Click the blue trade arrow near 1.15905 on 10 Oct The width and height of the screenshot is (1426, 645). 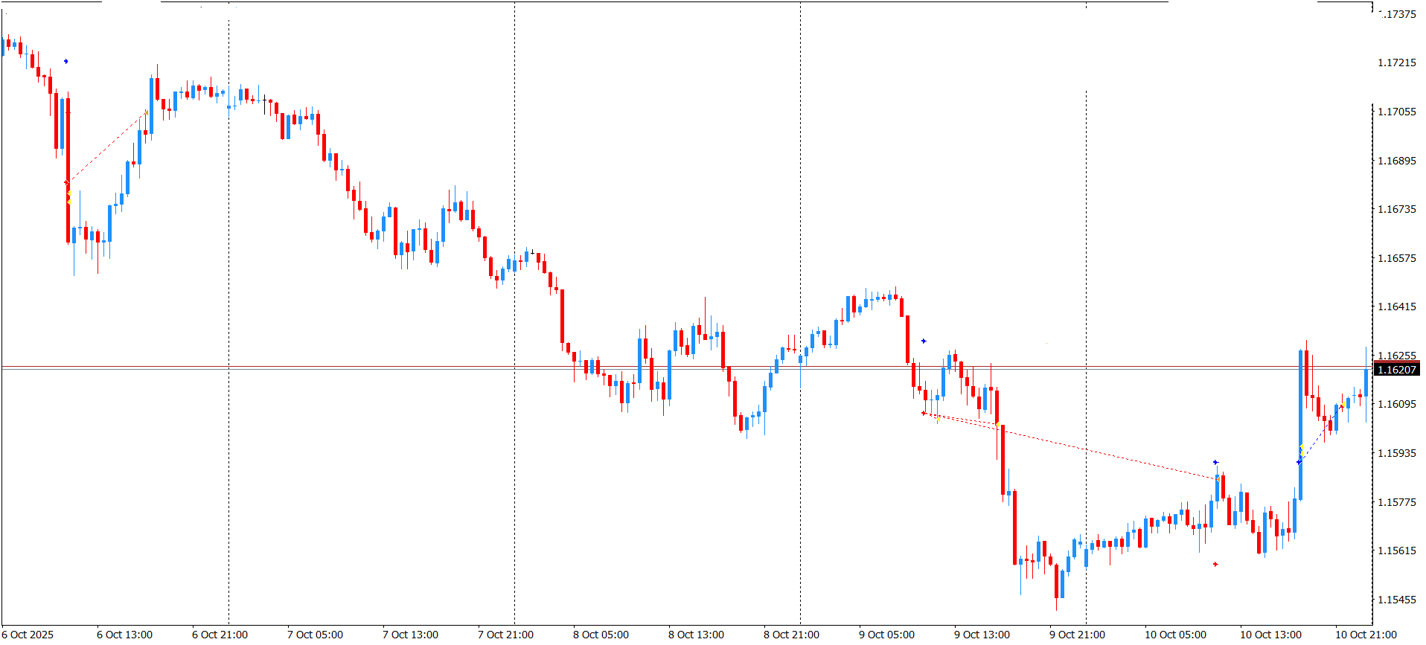(1215, 462)
